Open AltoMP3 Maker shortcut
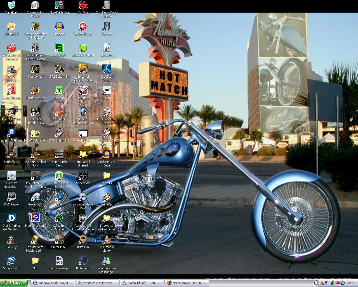This screenshot has height=287, width=358. pyautogui.click(x=59, y=7)
